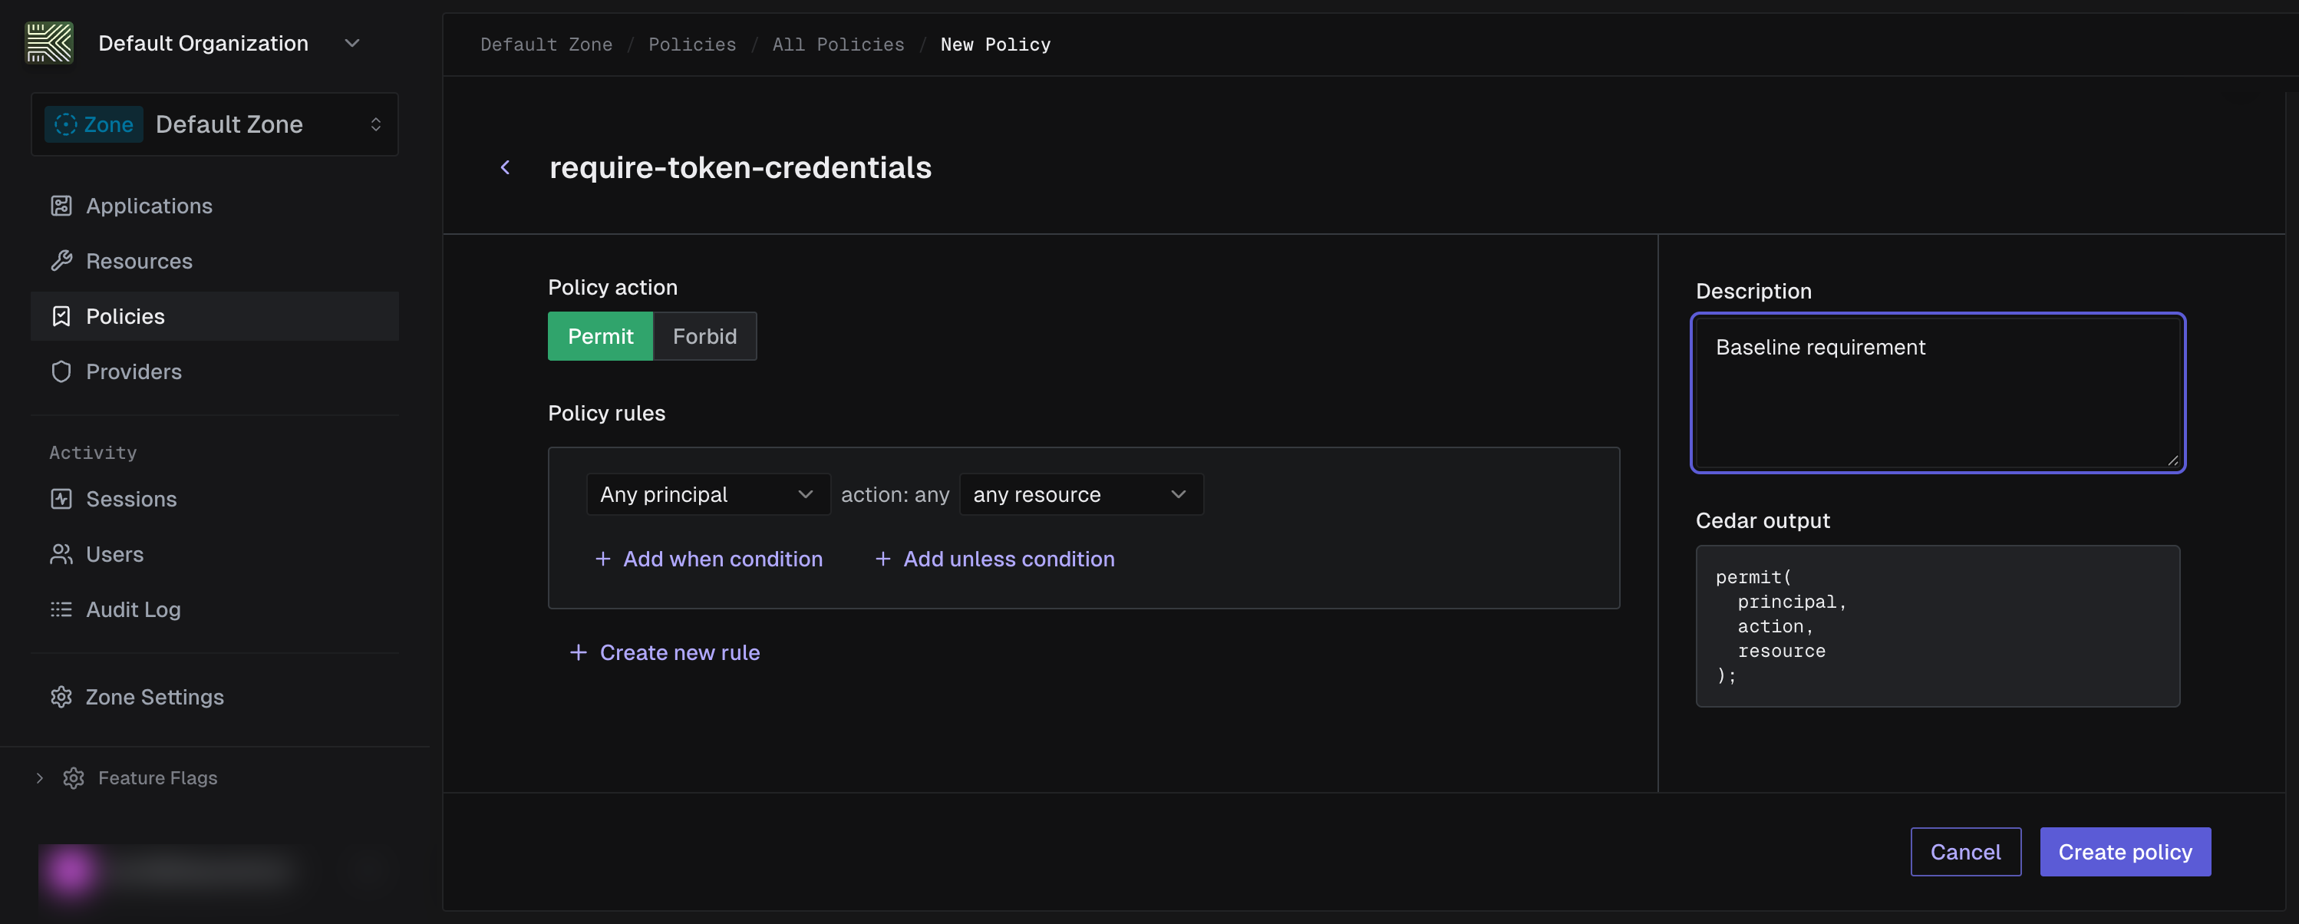Click the Policies bookmark icon

(61, 316)
